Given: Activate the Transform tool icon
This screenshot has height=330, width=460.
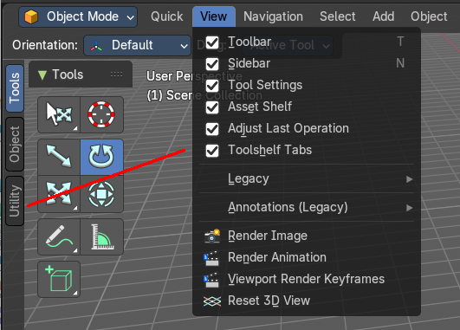Looking at the screenshot, I should tap(101, 194).
